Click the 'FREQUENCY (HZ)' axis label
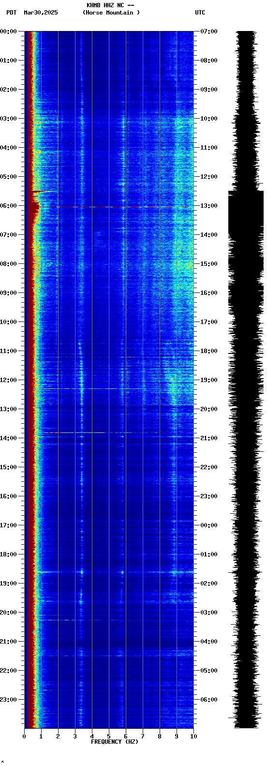267x767 pixels. tap(115, 742)
